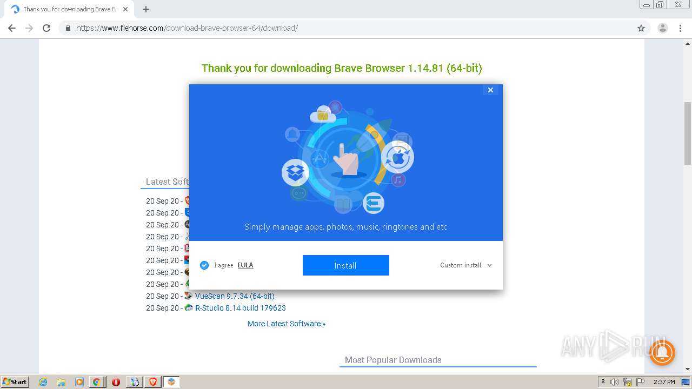Click the 2:37 PM clock
Viewport: 692px width, 389px height.
664,382
